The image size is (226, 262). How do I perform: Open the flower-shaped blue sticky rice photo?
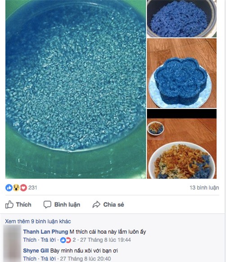coord(182,73)
